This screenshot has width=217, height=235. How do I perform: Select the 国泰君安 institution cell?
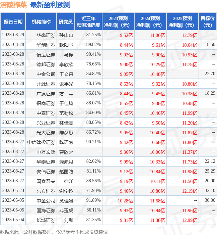[41, 181]
